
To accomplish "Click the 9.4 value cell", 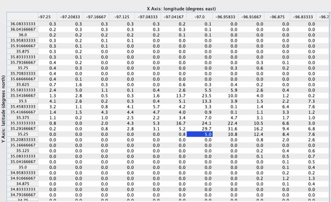I will tap(277, 129).
